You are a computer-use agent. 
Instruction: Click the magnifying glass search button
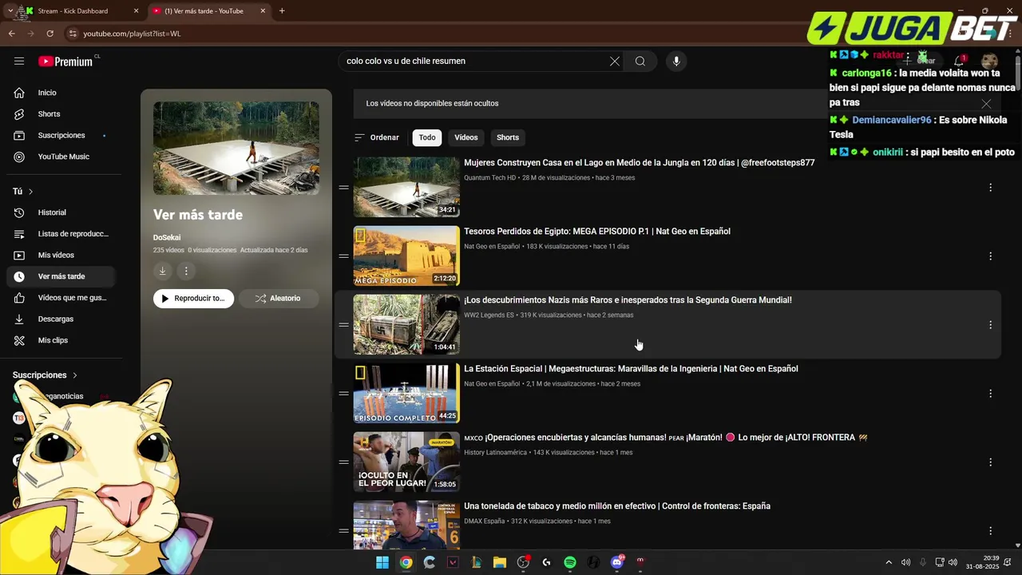pos(640,61)
